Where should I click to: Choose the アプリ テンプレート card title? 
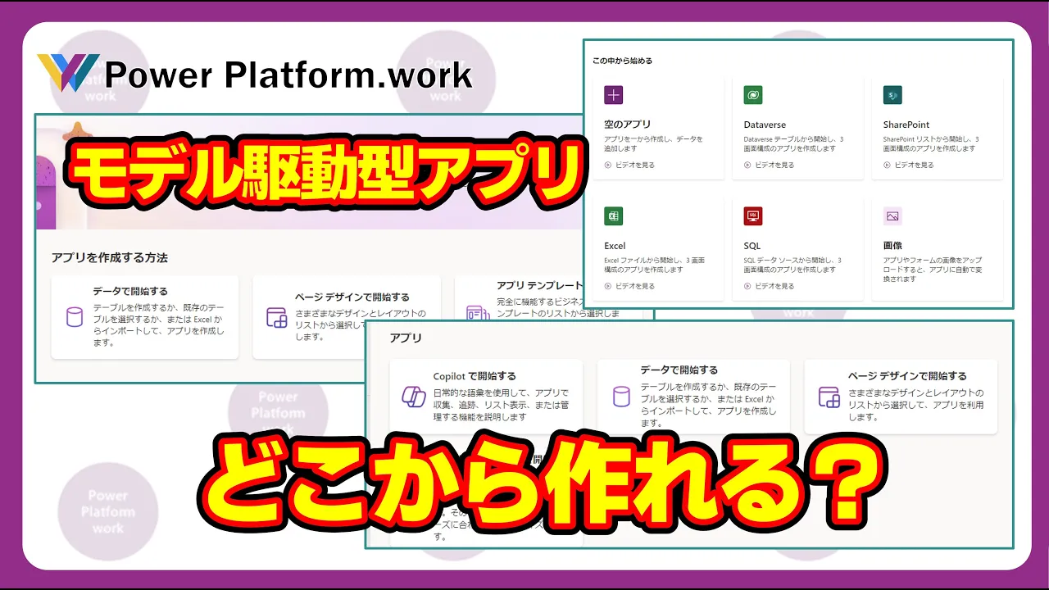pos(539,286)
